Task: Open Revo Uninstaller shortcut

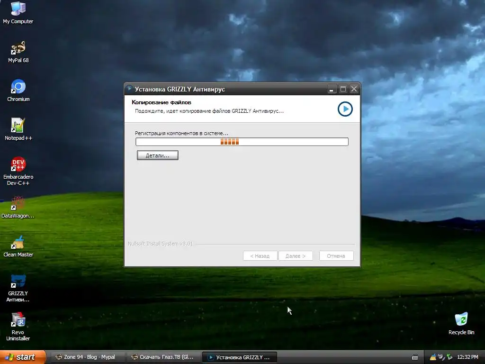Action: pyautogui.click(x=18, y=327)
